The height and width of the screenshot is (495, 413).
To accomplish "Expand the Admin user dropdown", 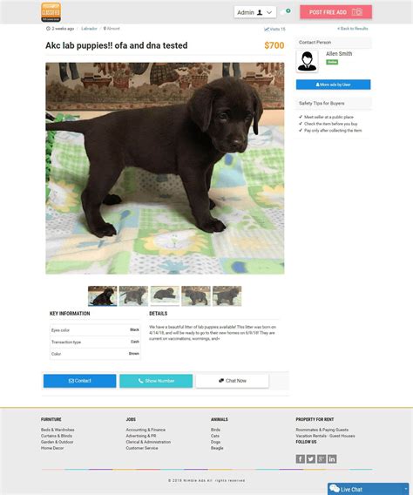I will coord(255,12).
